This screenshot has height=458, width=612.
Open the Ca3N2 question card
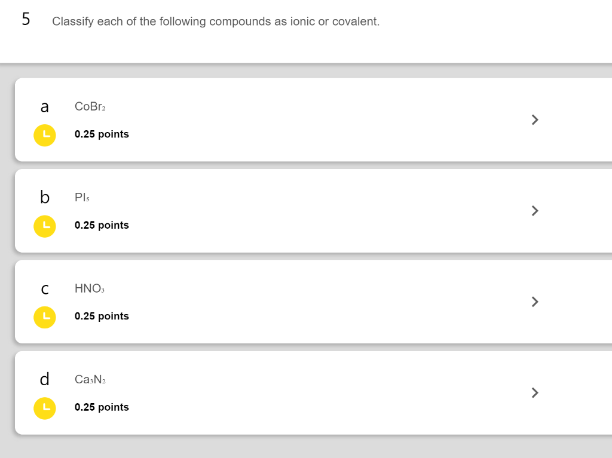(x=299, y=392)
